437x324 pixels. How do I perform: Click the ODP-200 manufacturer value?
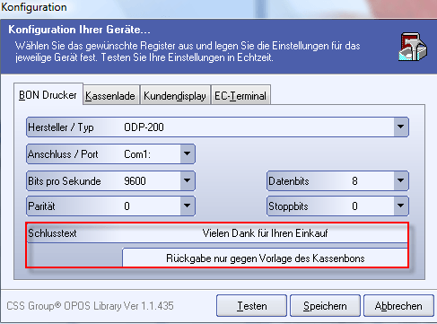[144, 127]
